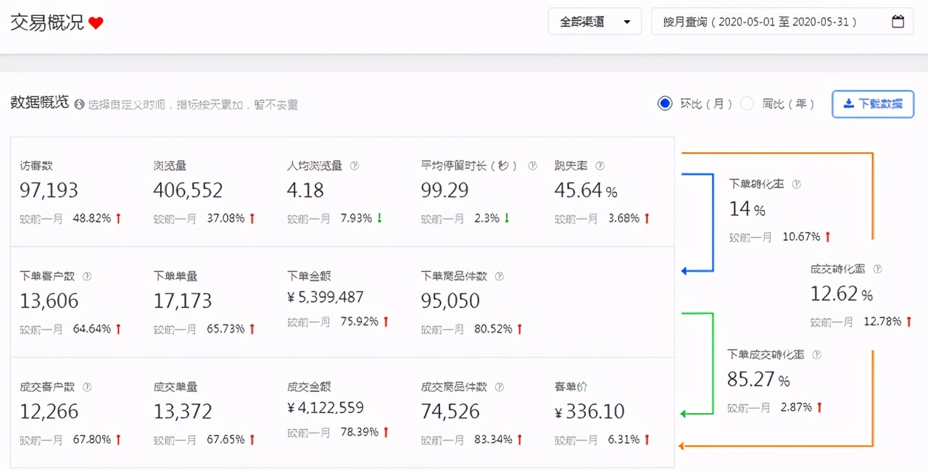
Task: Click download icon inside 下载数据 button
Action: 848,104
